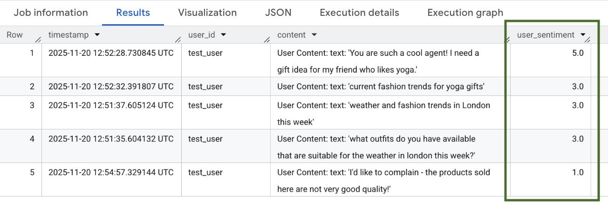Select the 1.0 sentiment cell in row 5
Image resolution: width=608 pixels, height=210 pixels.
click(x=577, y=172)
